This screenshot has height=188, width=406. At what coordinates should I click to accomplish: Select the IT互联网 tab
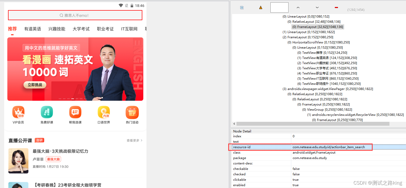pyautogui.click(x=129, y=29)
